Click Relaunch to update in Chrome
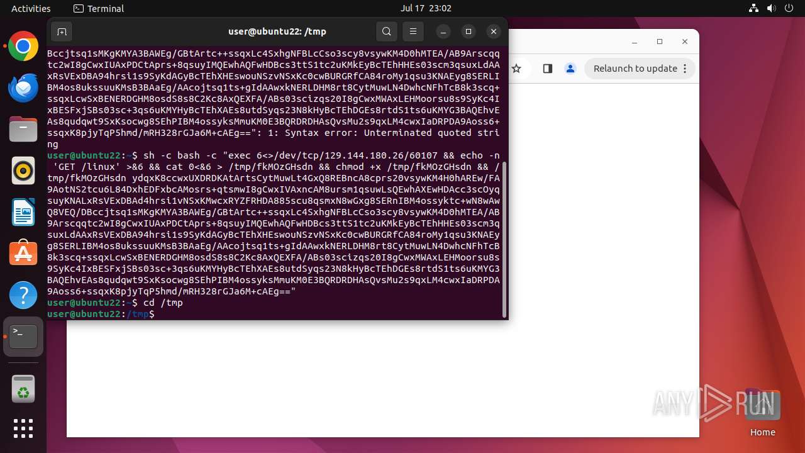The width and height of the screenshot is (805, 453). 640,69
